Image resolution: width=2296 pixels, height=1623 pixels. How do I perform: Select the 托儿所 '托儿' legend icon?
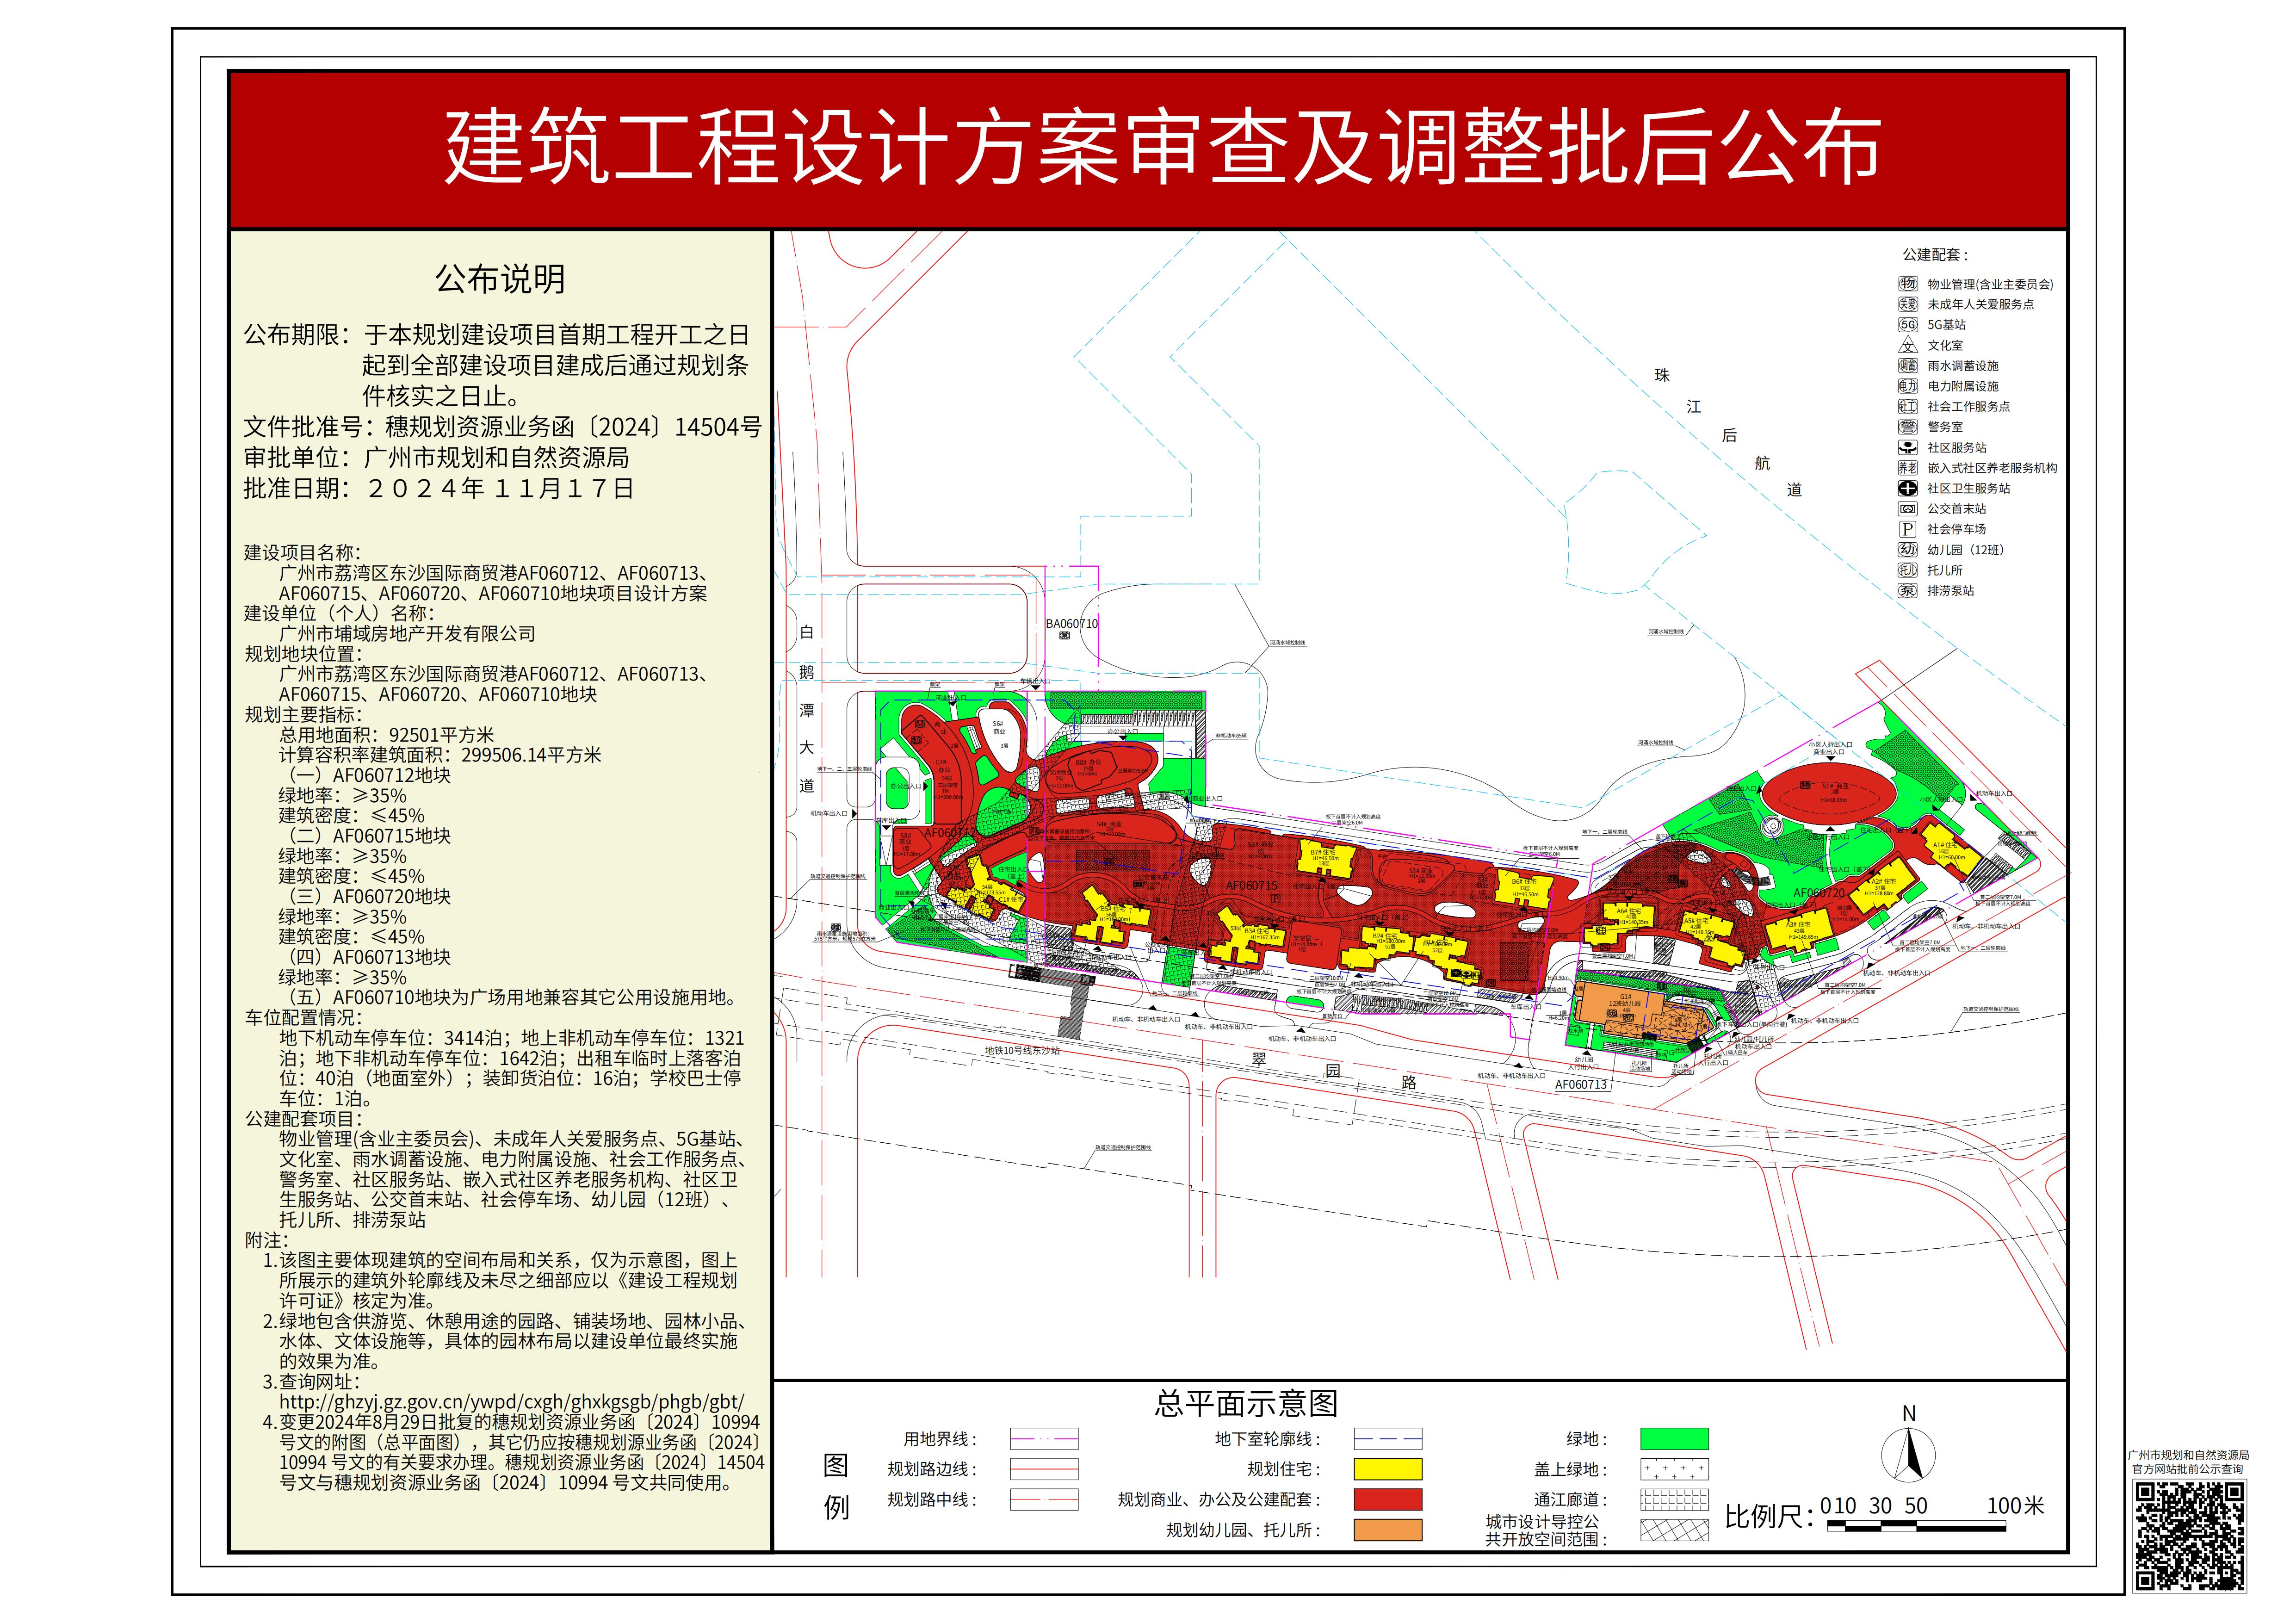pos(1908,570)
